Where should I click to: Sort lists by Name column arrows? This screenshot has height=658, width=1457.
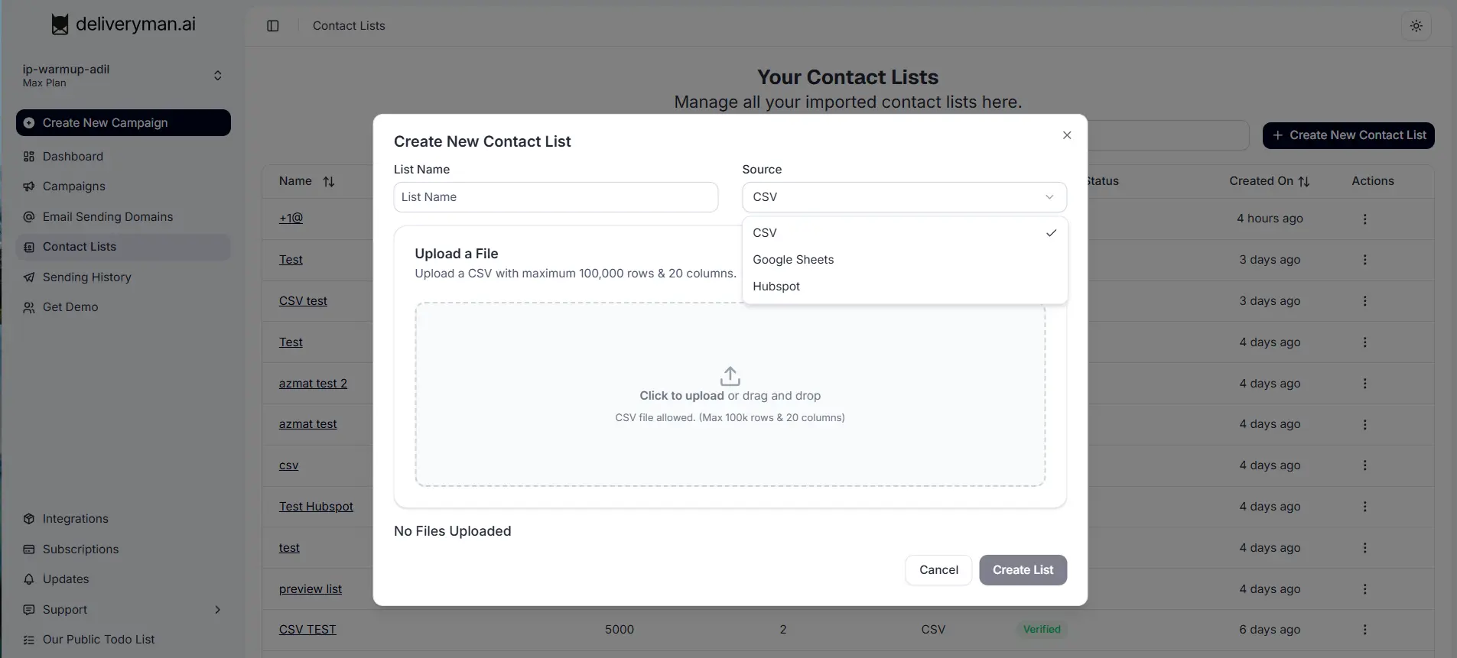click(329, 182)
